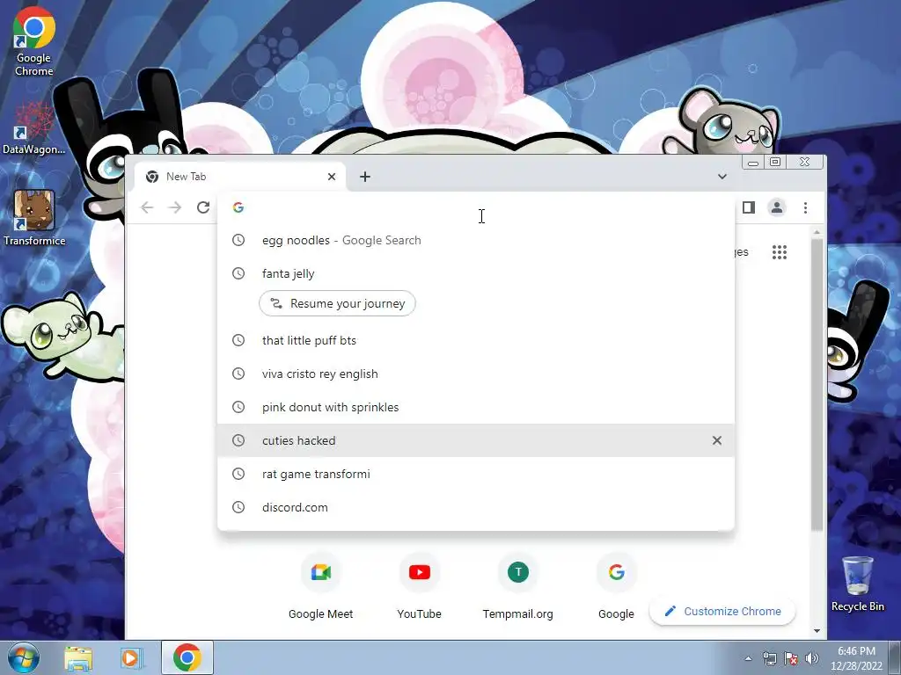901x675 pixels.
Task: Select the 'egg noodles' search suggestion
Action: [x=476, y=240]
